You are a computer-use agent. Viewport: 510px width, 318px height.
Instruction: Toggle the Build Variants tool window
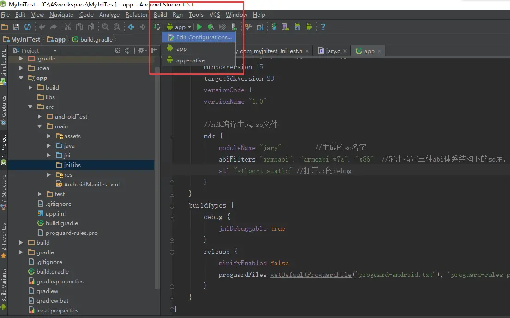[x=4, y=288]
